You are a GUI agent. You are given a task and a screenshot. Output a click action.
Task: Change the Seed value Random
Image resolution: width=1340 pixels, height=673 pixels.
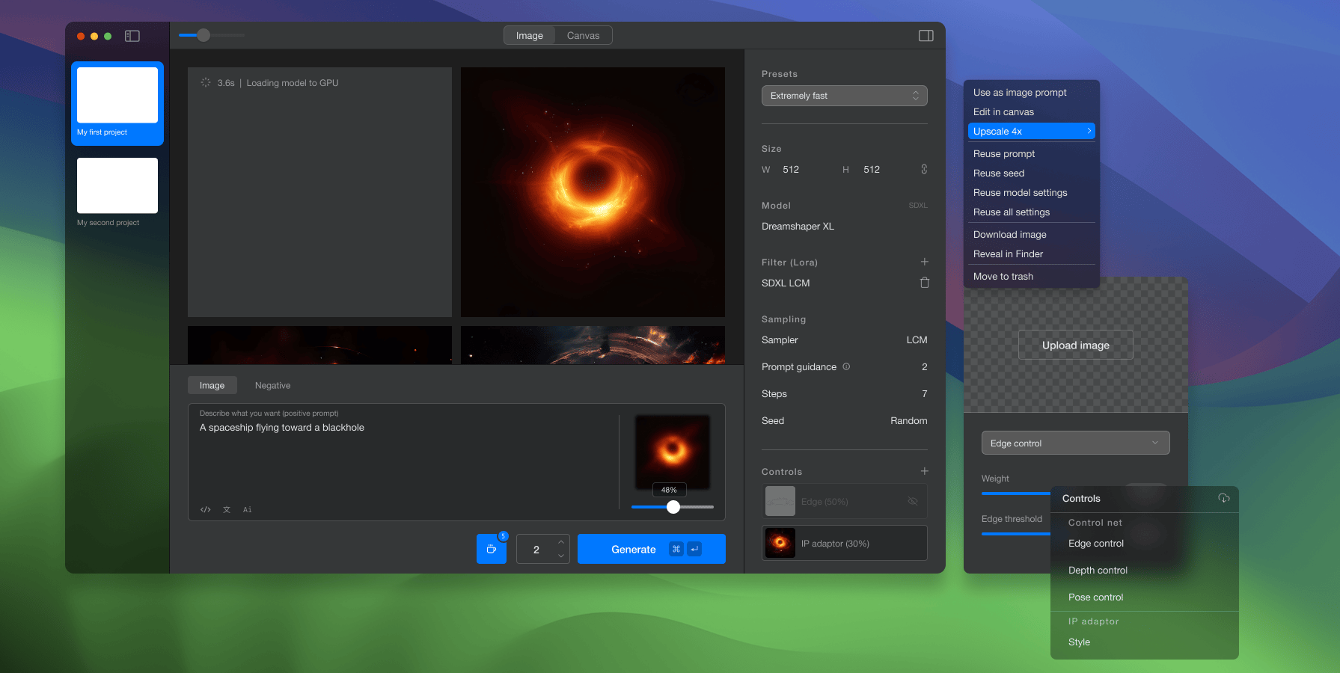pyautogui.click(x=908, y=421)
